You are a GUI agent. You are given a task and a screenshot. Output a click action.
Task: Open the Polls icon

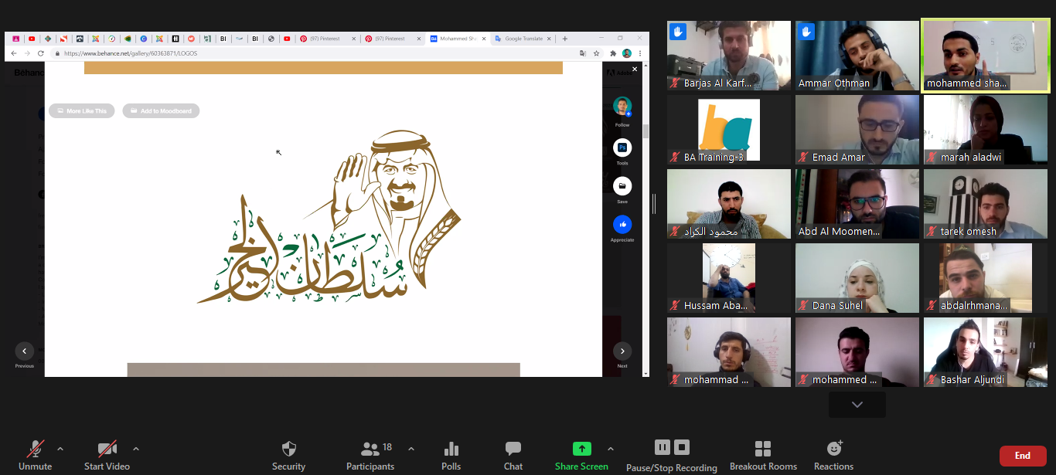pos(451,450)
